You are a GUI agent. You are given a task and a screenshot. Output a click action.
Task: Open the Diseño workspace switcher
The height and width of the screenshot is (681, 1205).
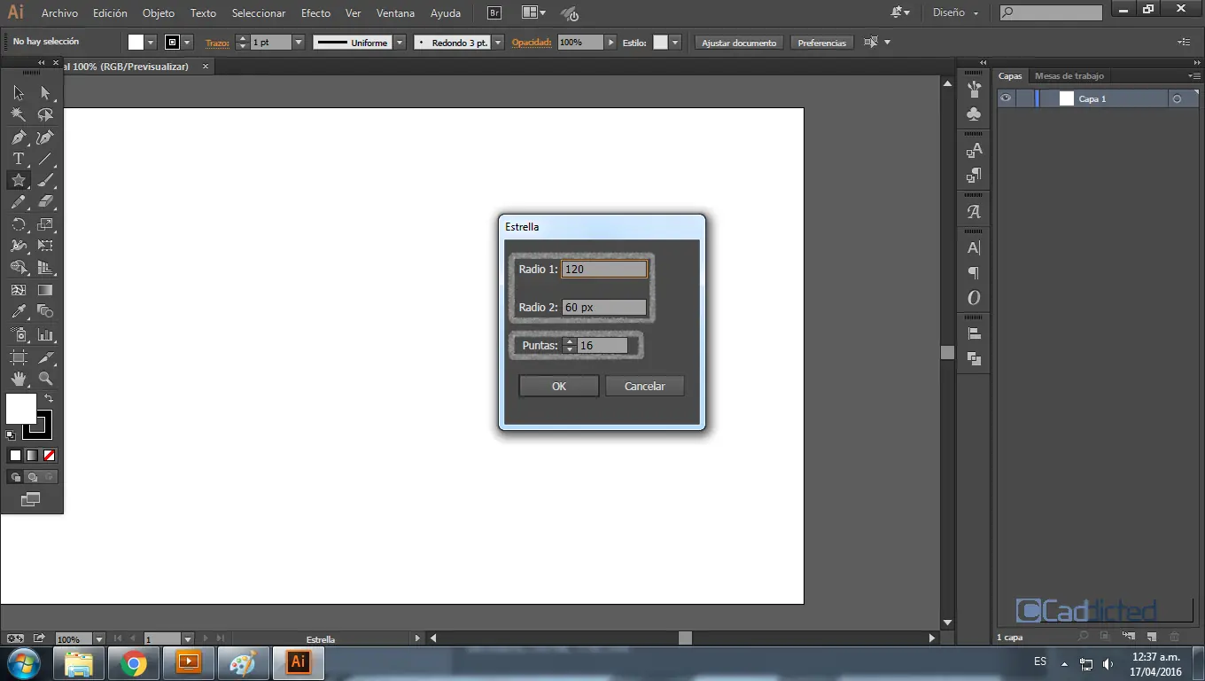pos(955,13)
